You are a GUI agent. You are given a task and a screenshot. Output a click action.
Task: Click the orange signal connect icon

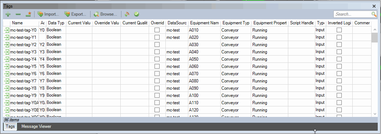(127, 14)
